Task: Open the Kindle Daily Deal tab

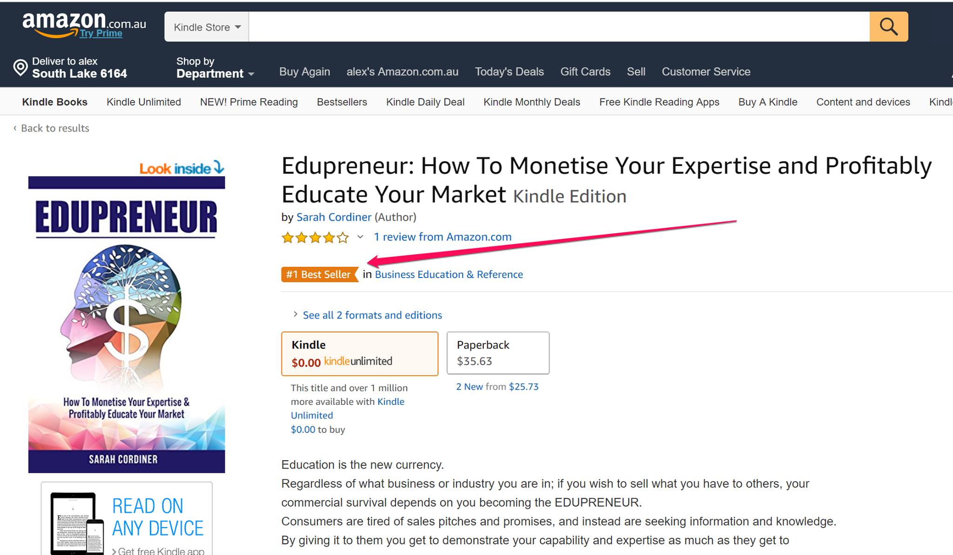Action: point(425,102)
